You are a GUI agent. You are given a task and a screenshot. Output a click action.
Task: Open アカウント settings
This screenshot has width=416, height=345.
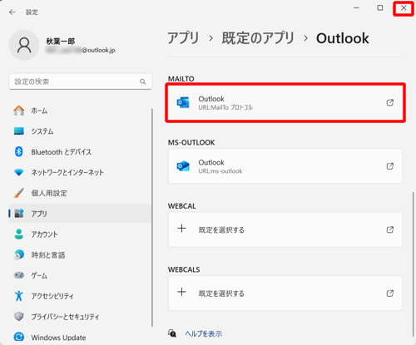[80, 234]
